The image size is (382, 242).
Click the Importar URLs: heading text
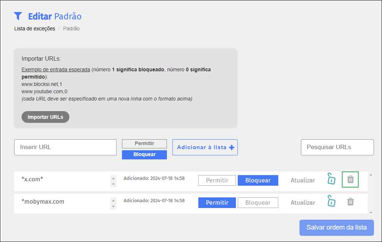(41, 59)
